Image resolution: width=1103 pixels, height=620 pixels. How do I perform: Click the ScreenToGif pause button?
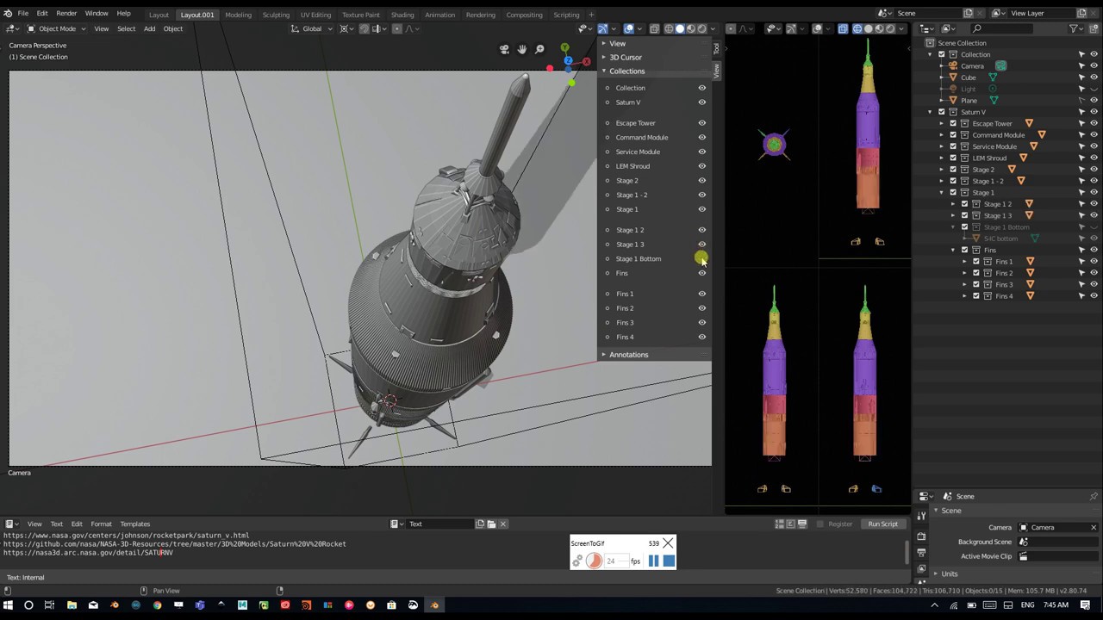653,561
